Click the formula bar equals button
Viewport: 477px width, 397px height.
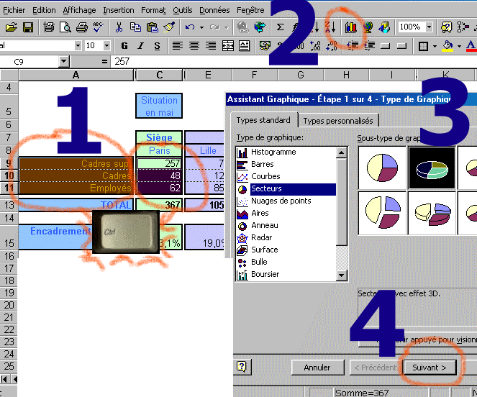[104, 62]
